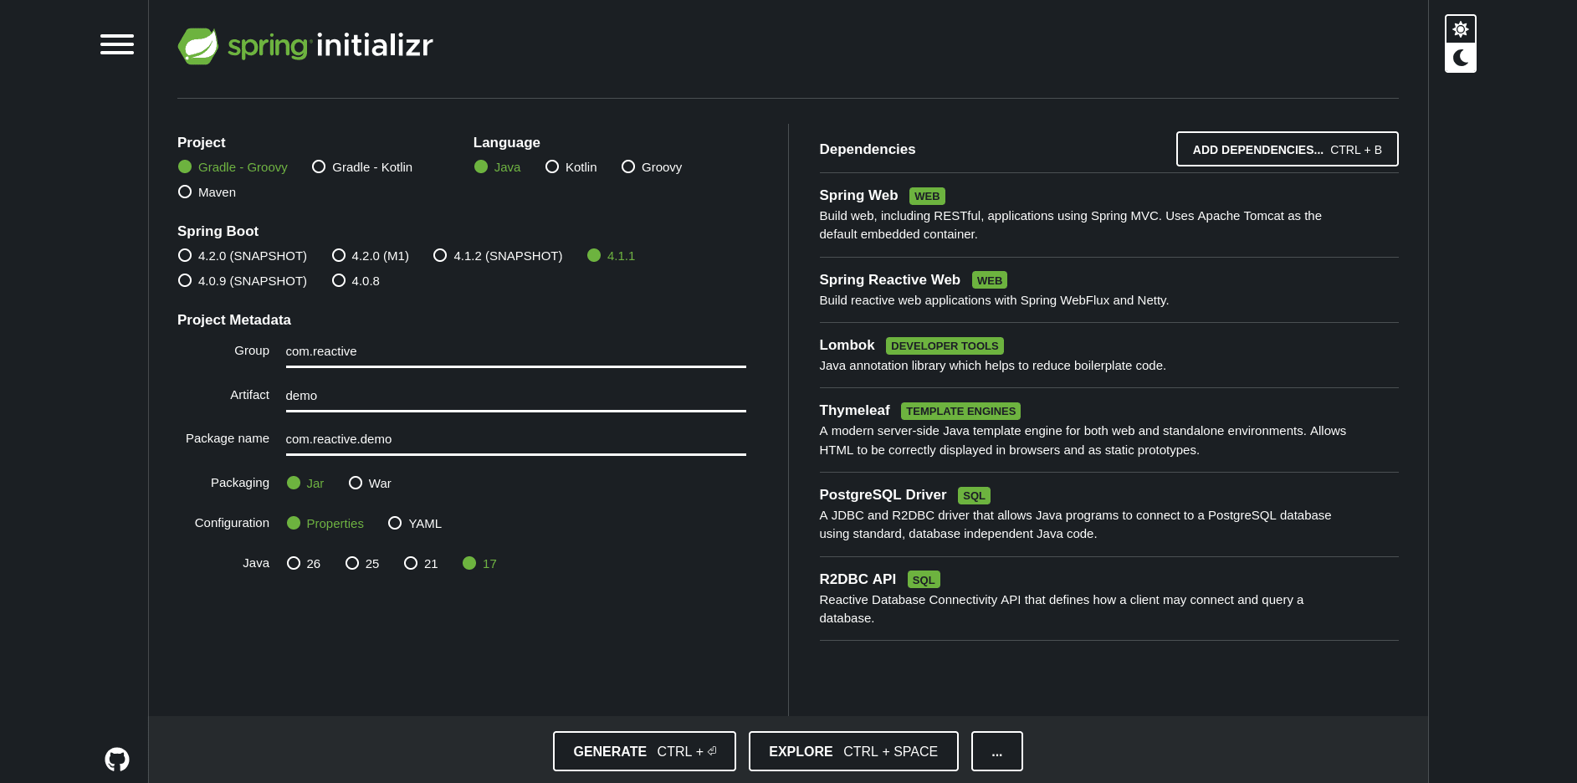1577x783 pixels.
Task: Select Spring Boot 4.2.0 (M1)
Action: (x=371, y=256)
